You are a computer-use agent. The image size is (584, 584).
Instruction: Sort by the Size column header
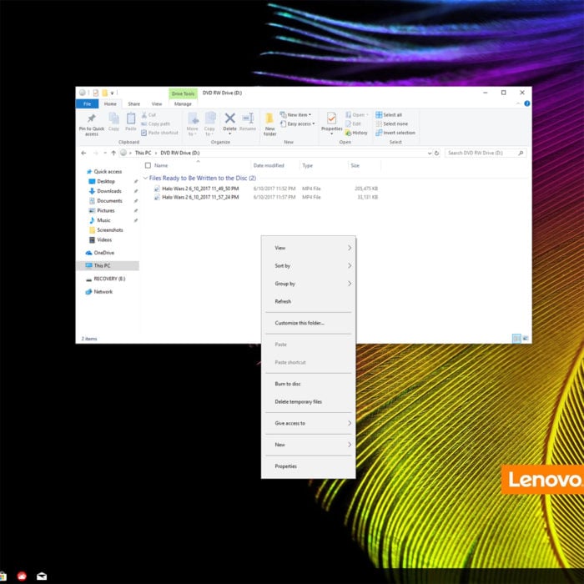pos(355,165)
